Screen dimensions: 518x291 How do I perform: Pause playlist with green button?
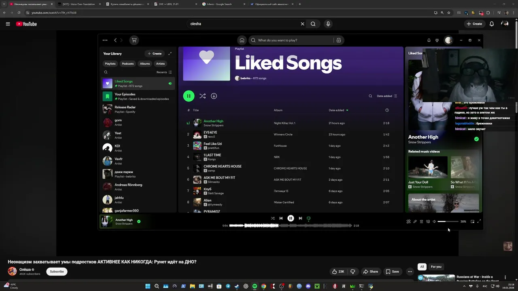coord(189,96)
